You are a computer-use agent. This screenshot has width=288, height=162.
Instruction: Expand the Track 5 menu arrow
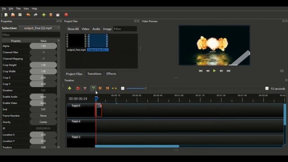coord(69,106)
